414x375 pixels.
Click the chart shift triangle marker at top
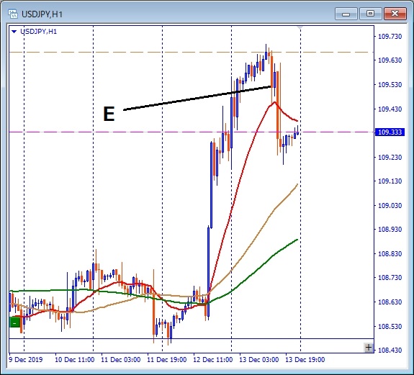(x=300, y=27)
